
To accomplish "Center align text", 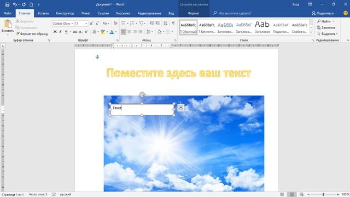I will coord(129,32).
